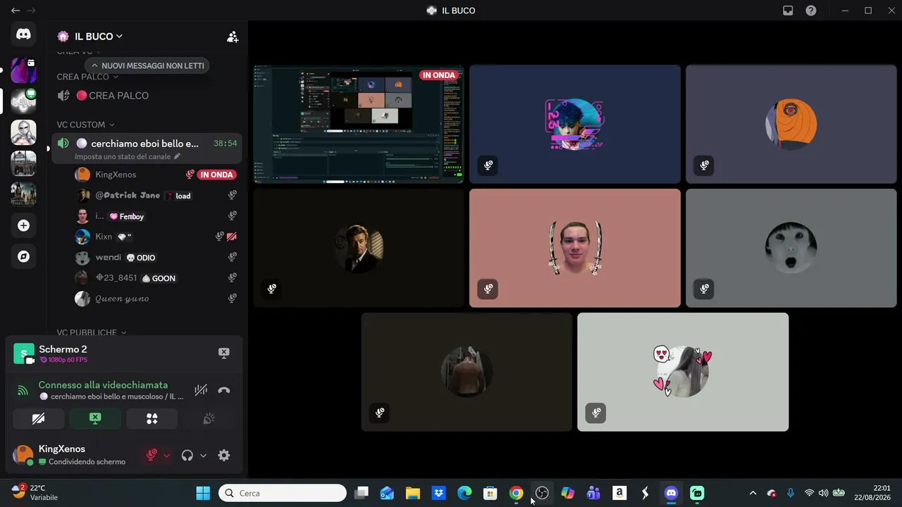Add a server with the plus icon
902x507 pixels.
[x=23, y=225]
